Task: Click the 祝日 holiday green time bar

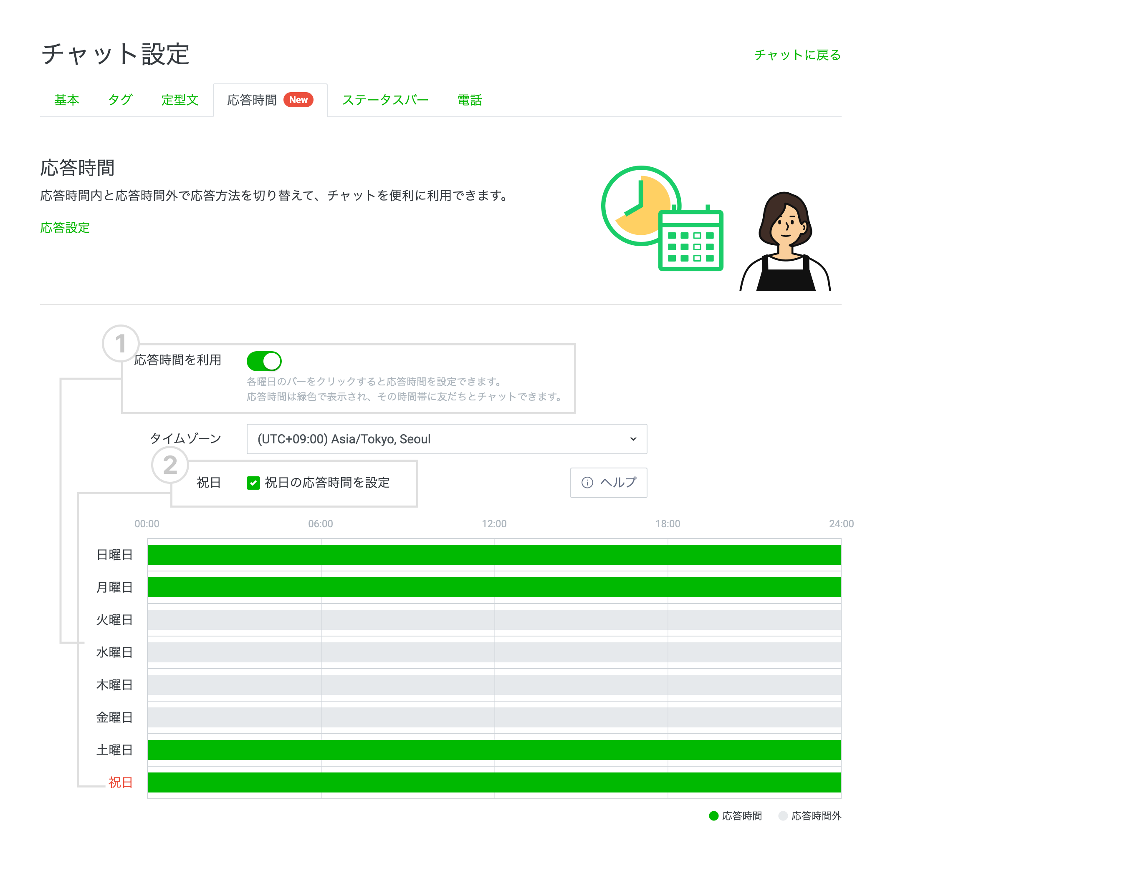Action: pos(493,782)
